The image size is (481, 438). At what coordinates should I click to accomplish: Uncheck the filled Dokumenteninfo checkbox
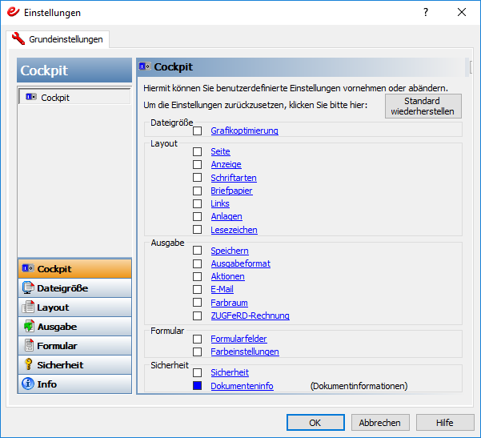(x=197, y=385)
